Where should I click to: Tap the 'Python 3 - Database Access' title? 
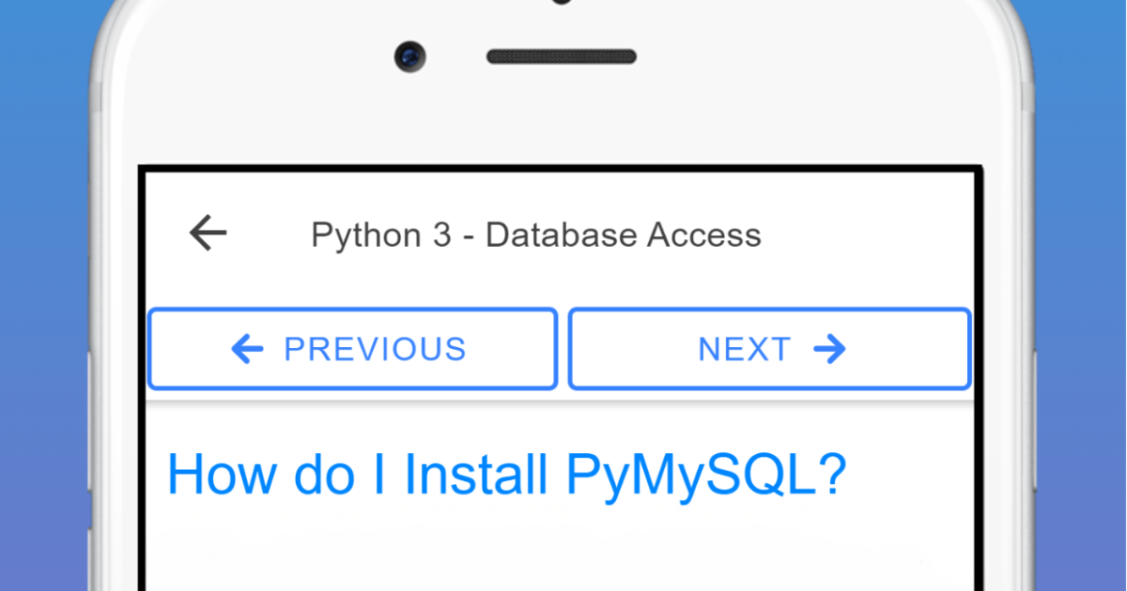[536, 235]
